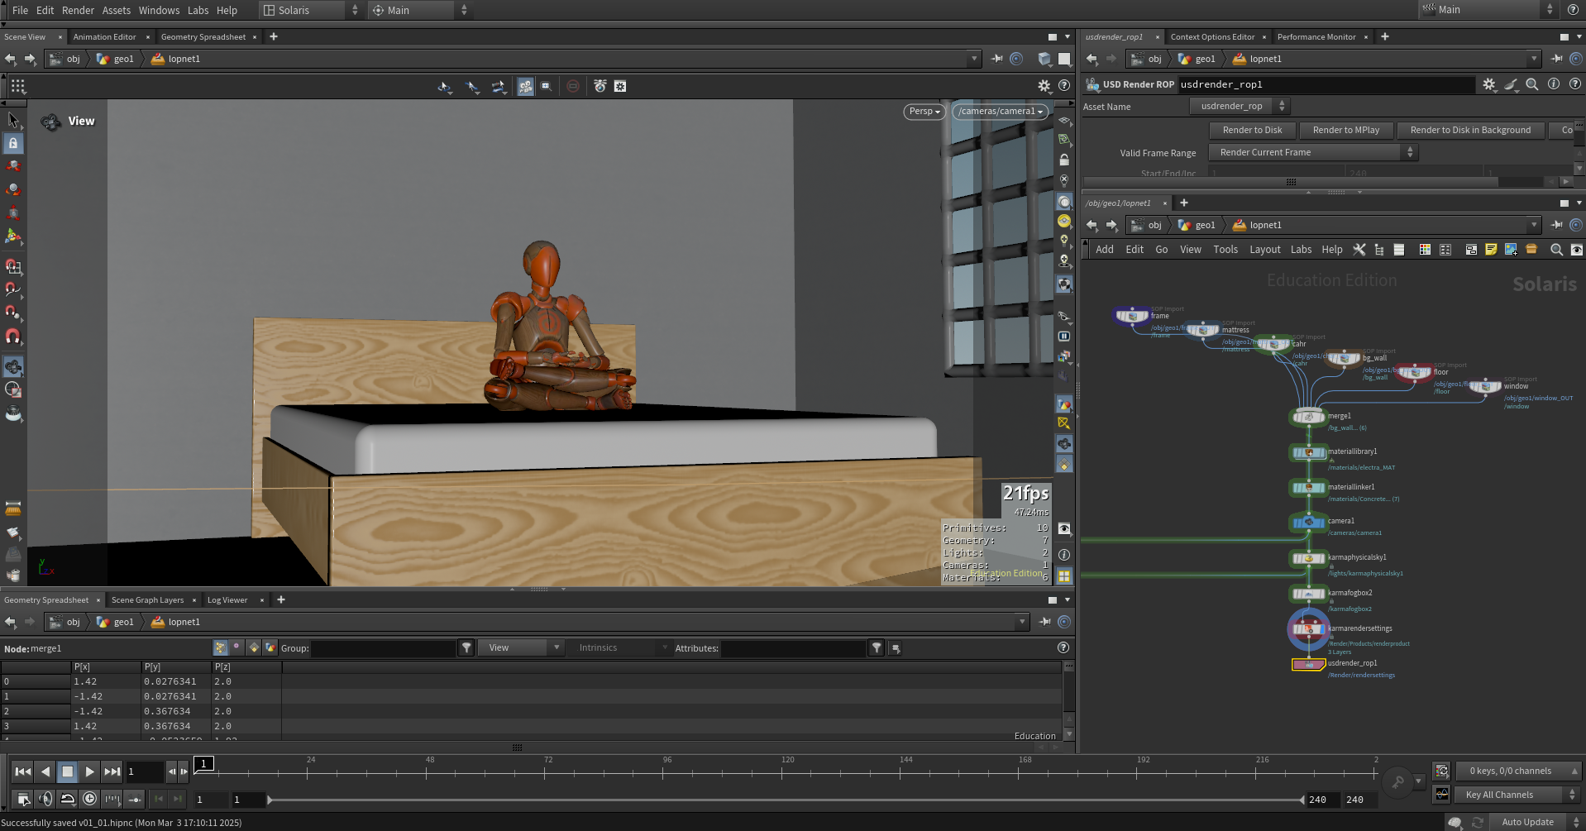
Task: Click the parameter pane horizontal scrollbar
Action: (x=1291, y=182)
